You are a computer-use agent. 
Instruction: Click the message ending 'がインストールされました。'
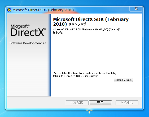pos(86,31)
